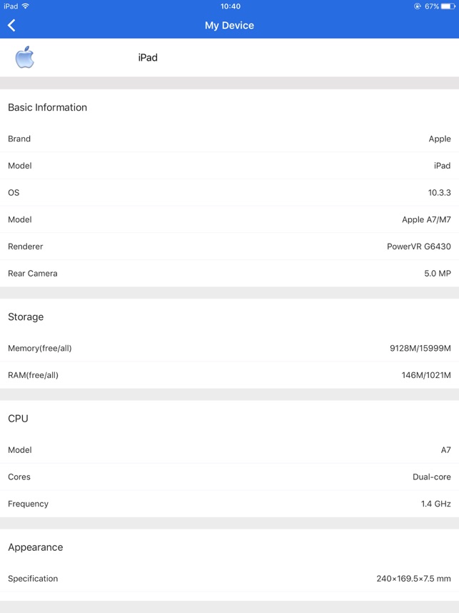The image size is (459, 613).
Task: Tap the Basic Information section heading
Action: coord(47,107)
